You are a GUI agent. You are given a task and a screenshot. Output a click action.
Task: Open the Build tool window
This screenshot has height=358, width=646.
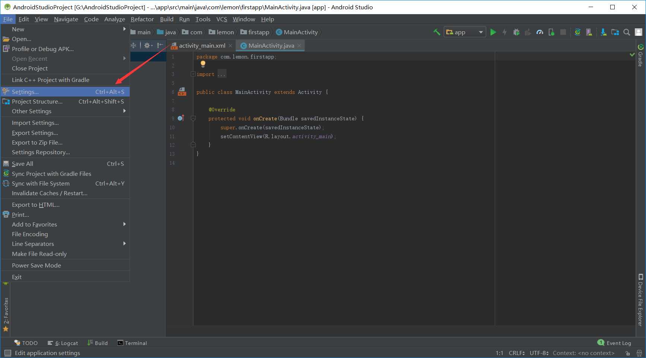(98, 343)
